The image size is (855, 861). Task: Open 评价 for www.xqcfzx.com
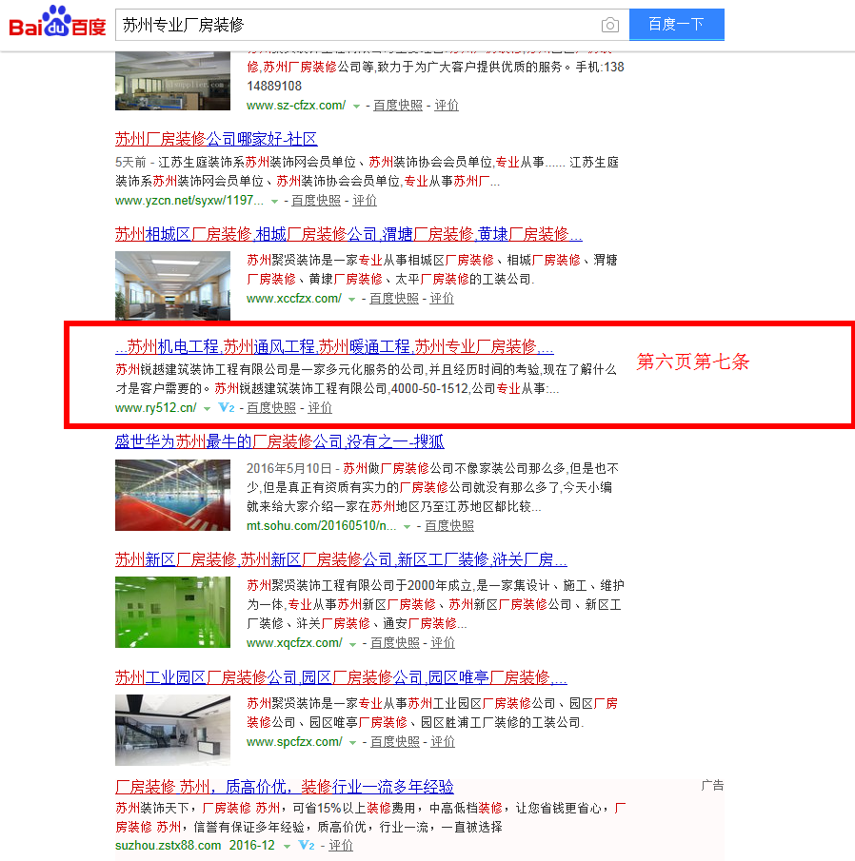coord(443,642)
